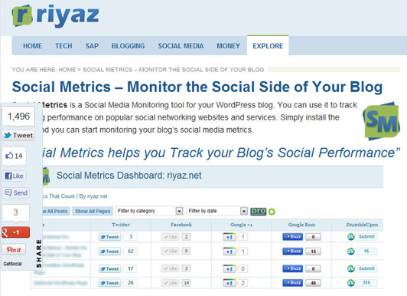Click the Pin it Pinterest button
The width and height of the screenshot is (407, 296).
click(x=14, y=249)
